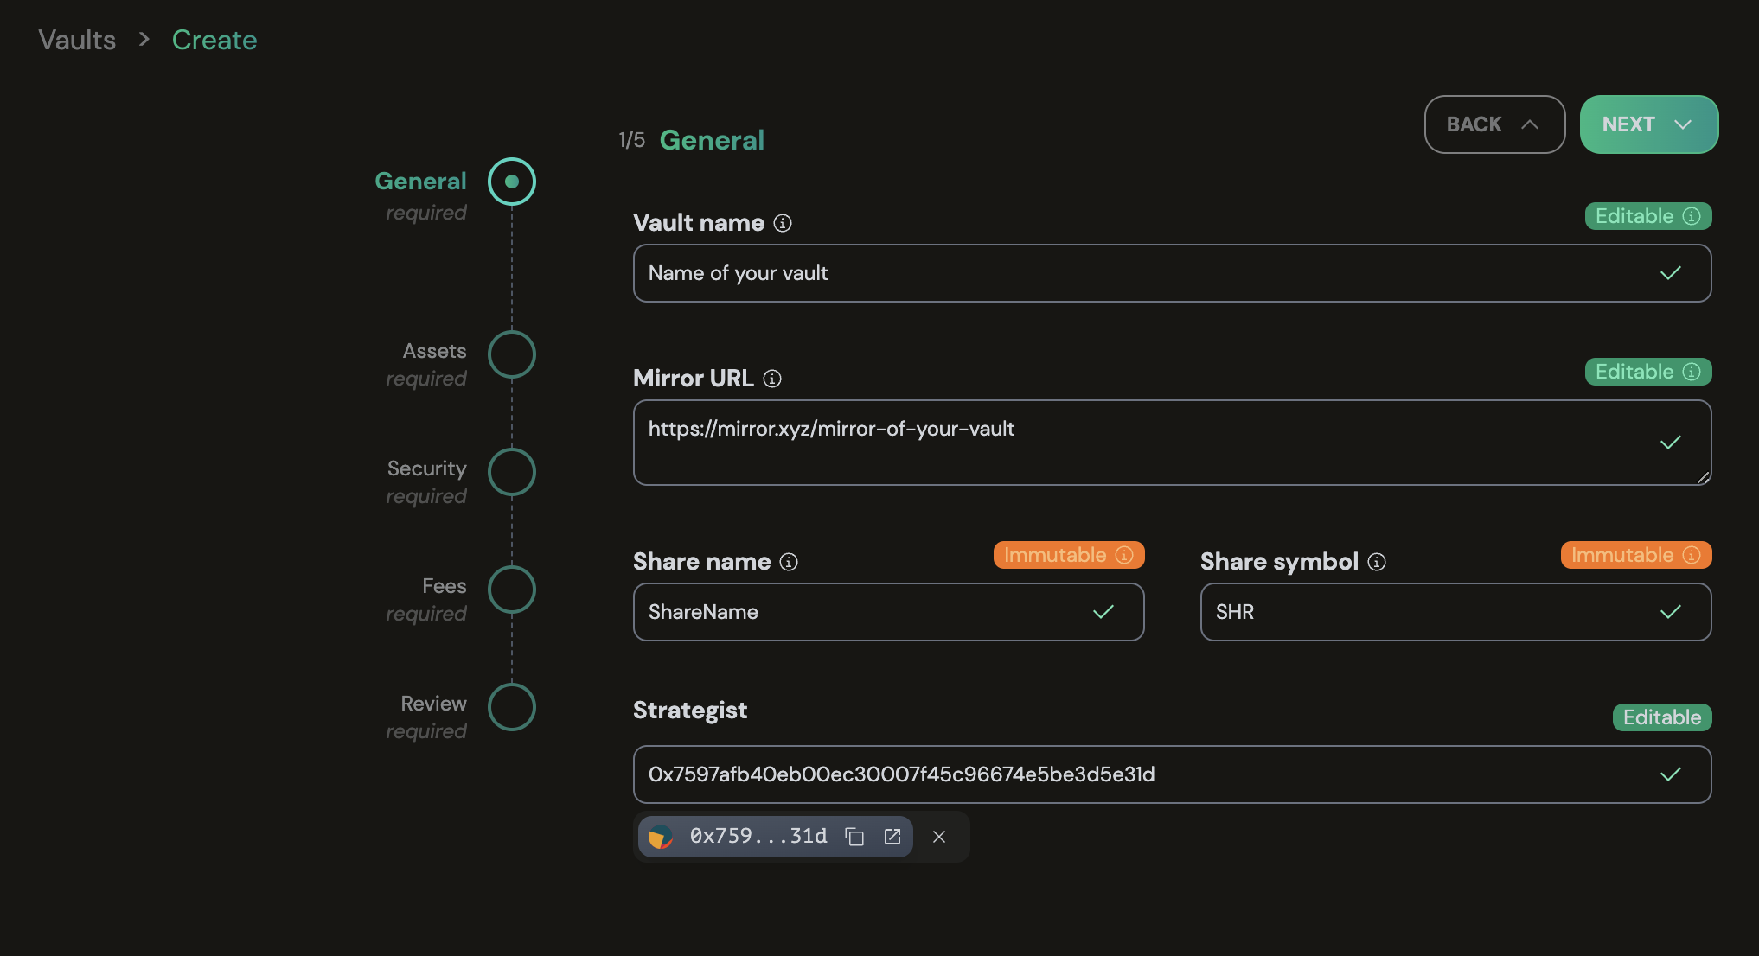Go to the Fees step
1759x956 pixels.
(x=512, y=590)
